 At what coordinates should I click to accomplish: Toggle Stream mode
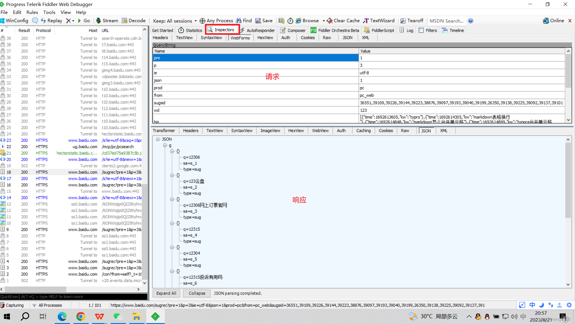[x=107, y=21]
